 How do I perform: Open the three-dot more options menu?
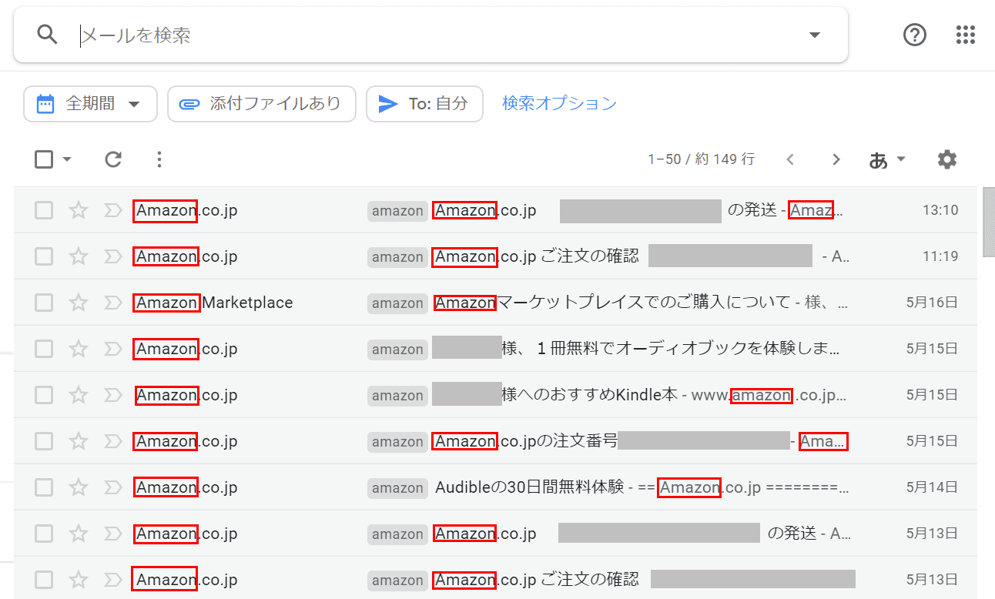tap(159, 159)
